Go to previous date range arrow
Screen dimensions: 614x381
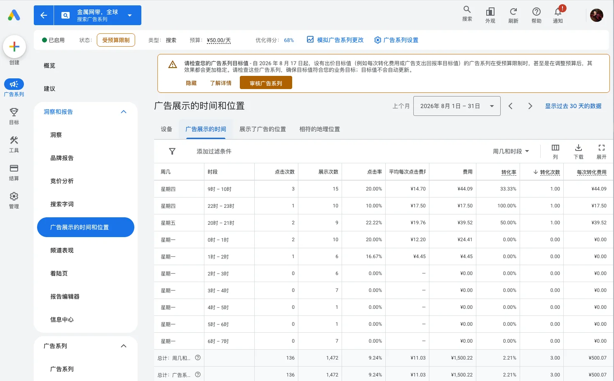click(511, 106)
